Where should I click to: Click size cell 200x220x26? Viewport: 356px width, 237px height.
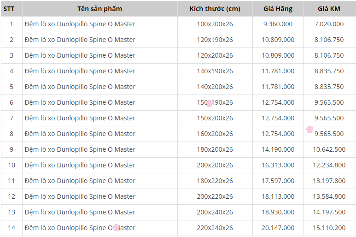[x=215, y=196]
